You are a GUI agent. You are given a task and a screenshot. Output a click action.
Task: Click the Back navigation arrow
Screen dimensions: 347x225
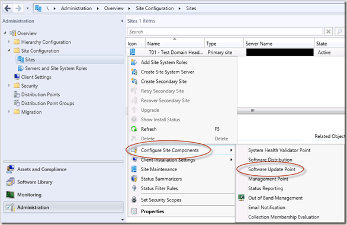[8, 8]
